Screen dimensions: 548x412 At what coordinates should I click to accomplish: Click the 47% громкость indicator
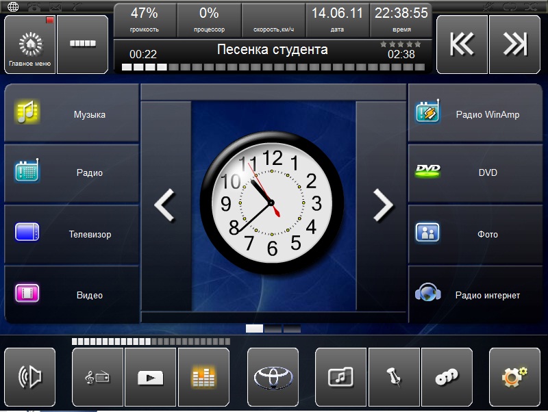pyautogui.click(x=145, y=21)
